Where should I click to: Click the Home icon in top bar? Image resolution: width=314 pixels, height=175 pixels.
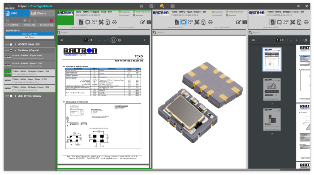pyautogui.click(x=141, y=6)
